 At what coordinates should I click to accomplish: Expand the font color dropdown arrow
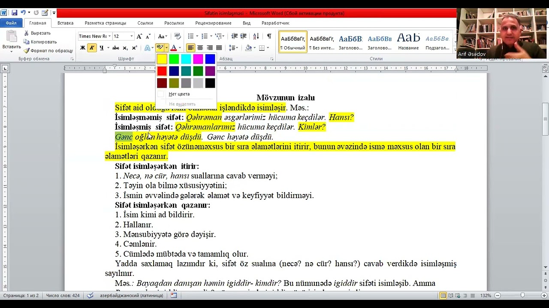(x=179, y=48)
